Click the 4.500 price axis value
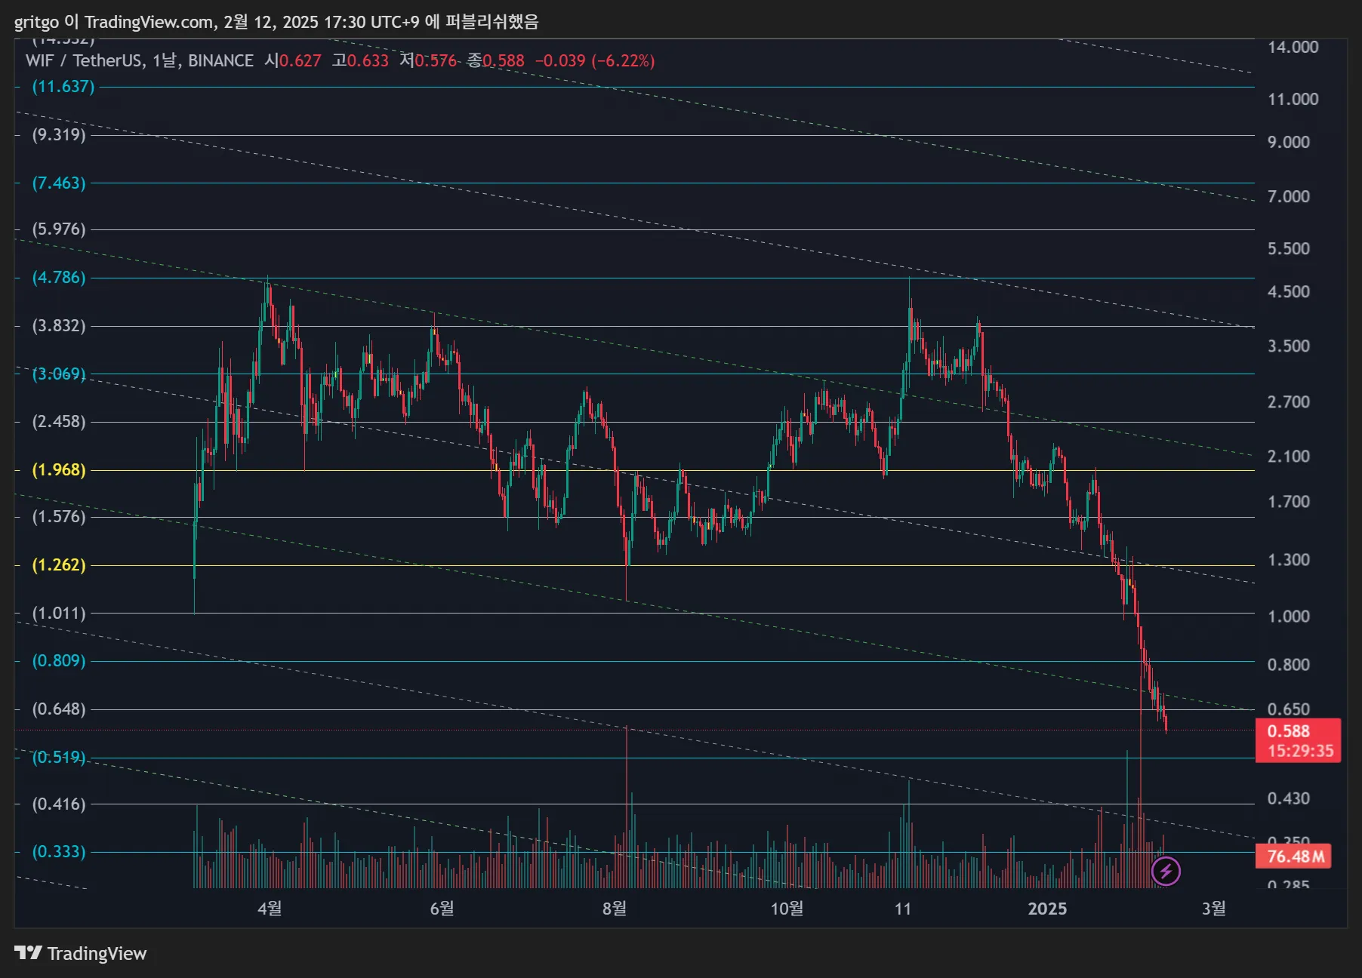This screenshot has width=1362, height=978. 1289,292
